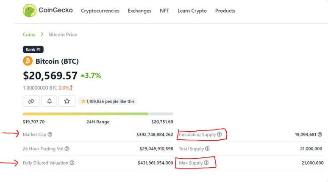Viewport: 328px width, 182px height.
Task: Click the Max Supply help icon
Action: [206, 163]
